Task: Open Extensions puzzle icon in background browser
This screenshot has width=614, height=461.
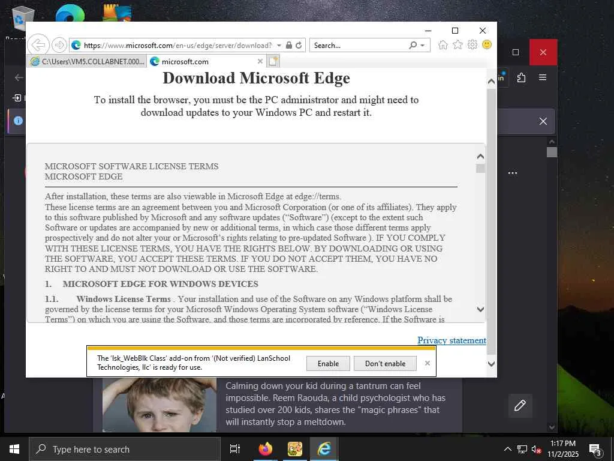Action: point(521,77)
